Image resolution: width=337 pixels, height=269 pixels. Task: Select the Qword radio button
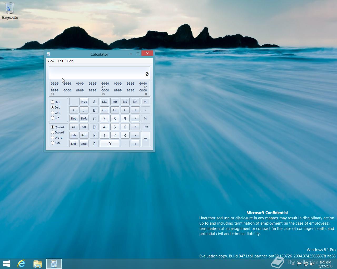[57, 127]
